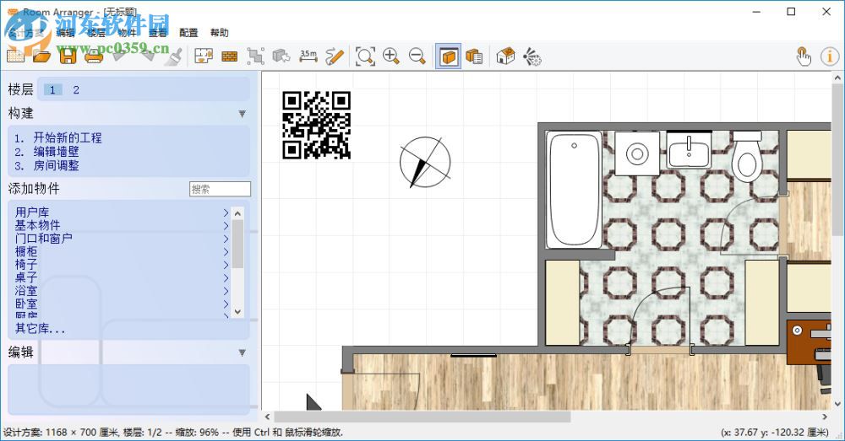Switch to floor 2
The width and height of the screenshot is (845, 441).
76,90
